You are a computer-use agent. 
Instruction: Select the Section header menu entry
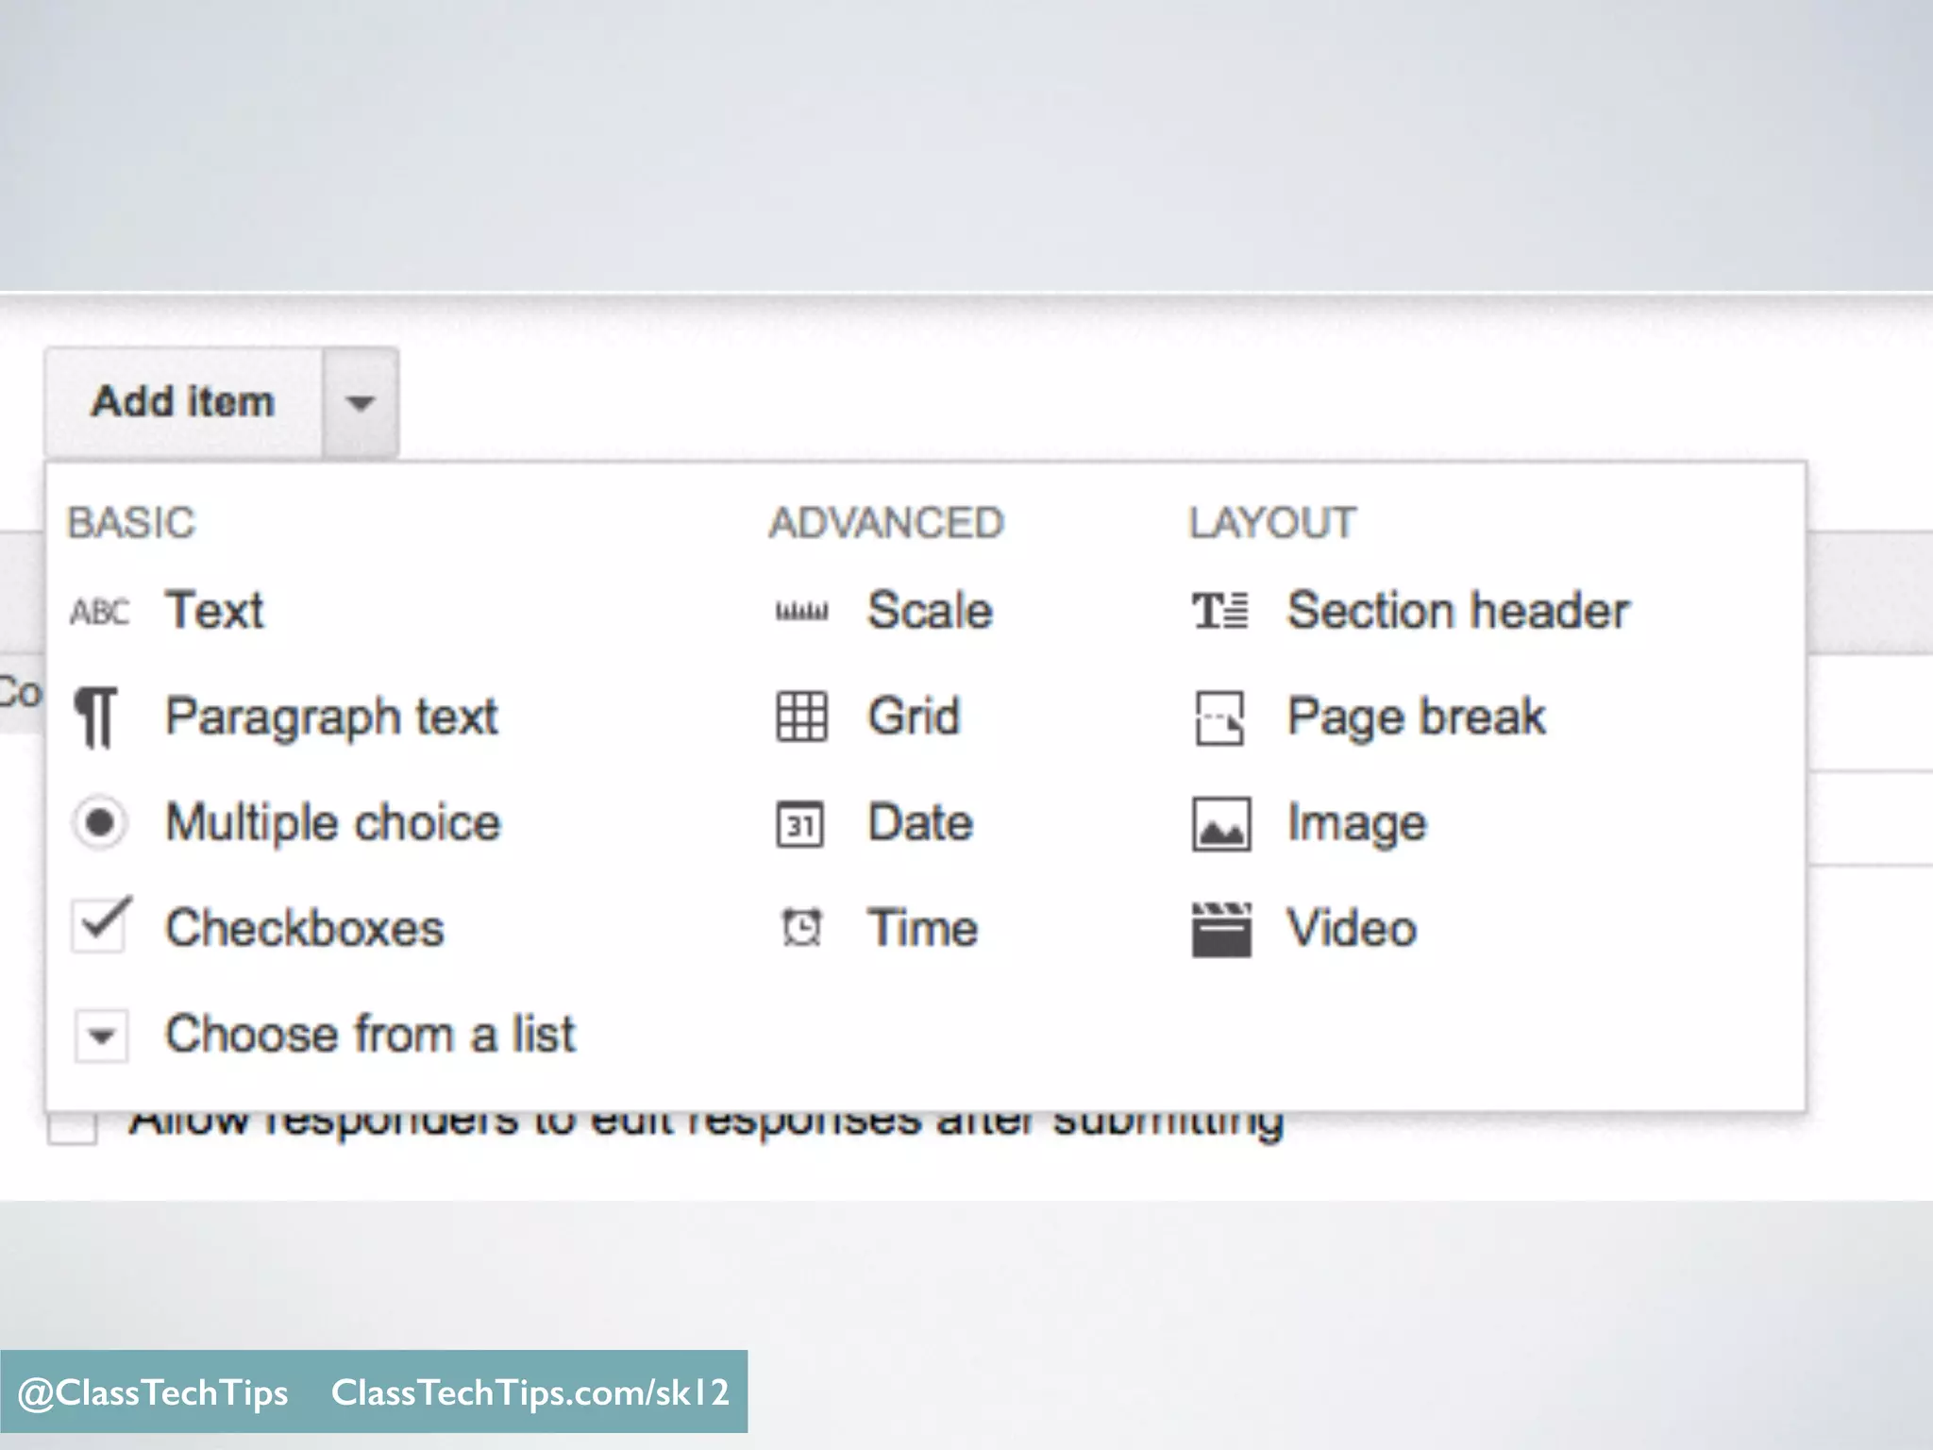tap(1457, 611)
